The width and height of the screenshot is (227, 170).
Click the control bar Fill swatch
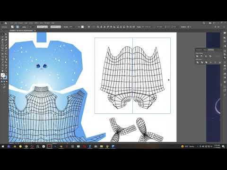[x=12, y=27]
